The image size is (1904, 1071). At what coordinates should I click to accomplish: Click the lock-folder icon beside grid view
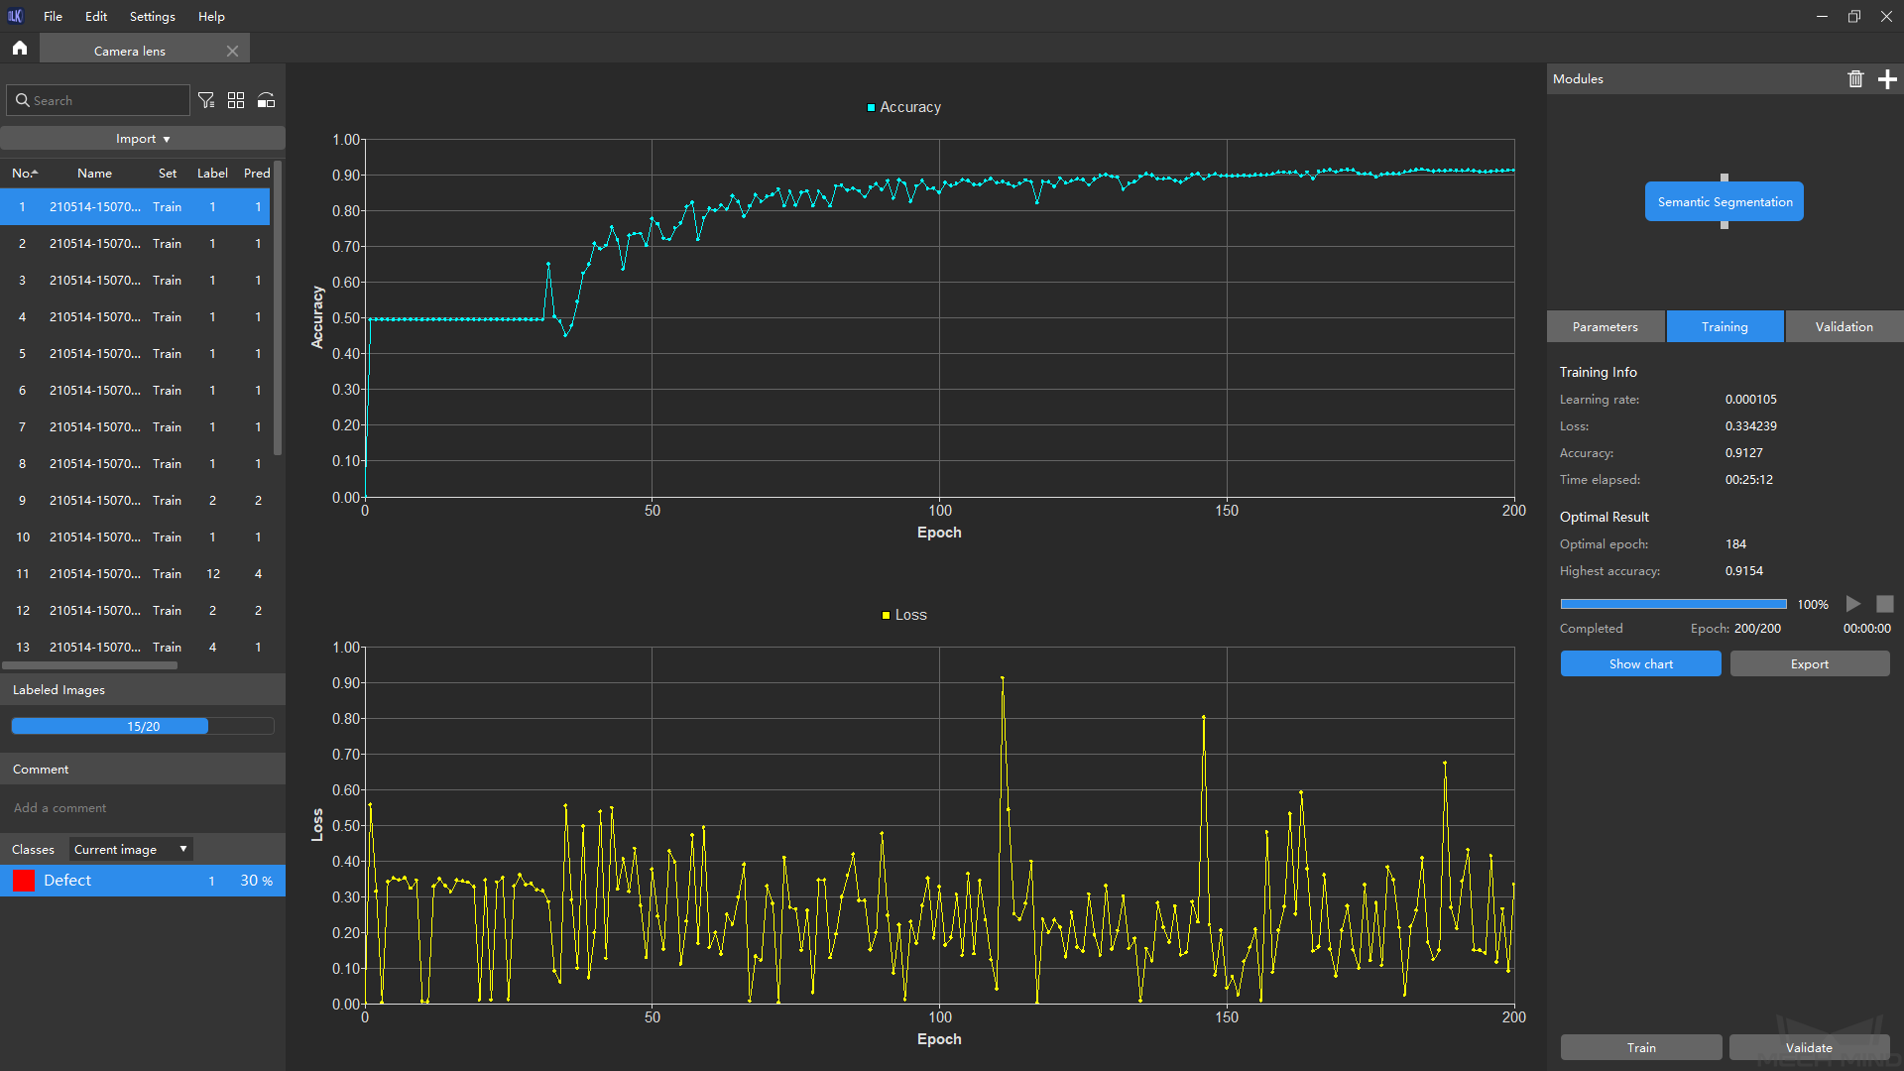[266, 100]
